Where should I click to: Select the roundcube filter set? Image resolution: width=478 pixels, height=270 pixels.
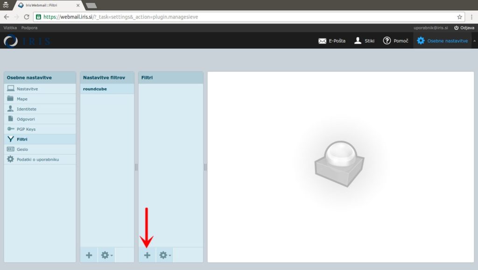click(x=95, y=89)
